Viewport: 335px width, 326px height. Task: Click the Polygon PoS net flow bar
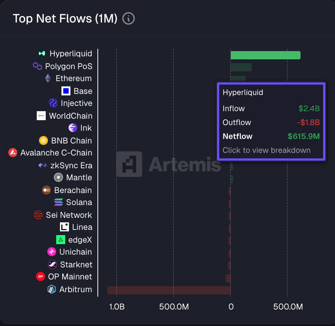point(241,67)
